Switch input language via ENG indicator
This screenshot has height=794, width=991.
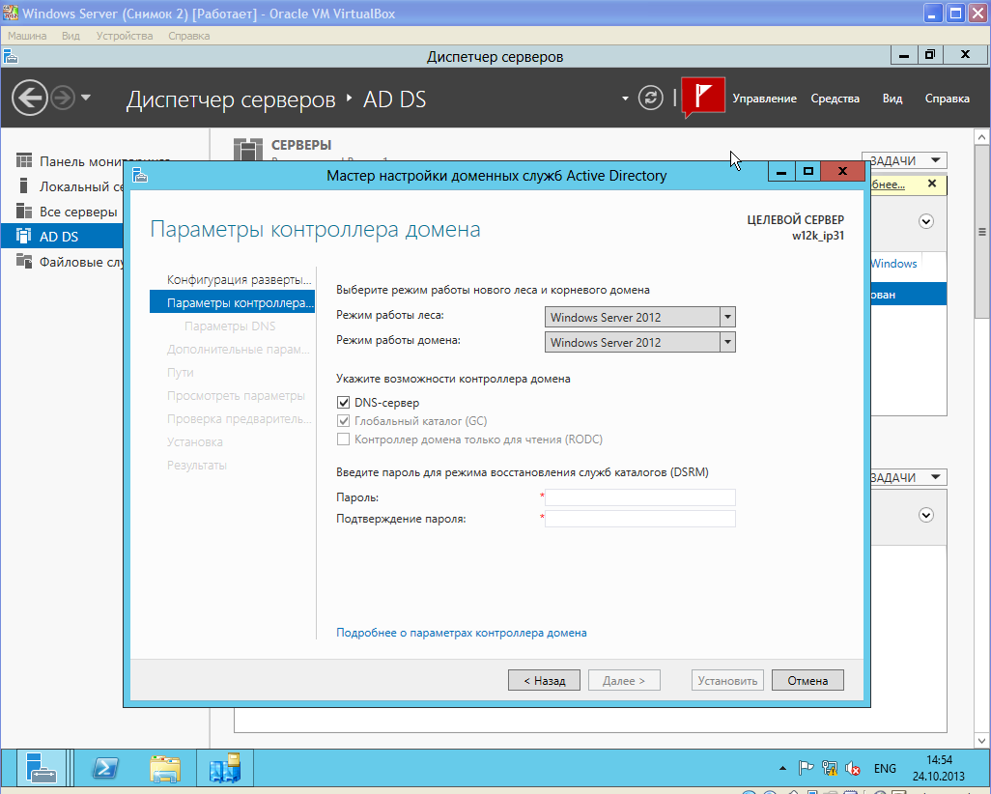[x=885, y=768]
